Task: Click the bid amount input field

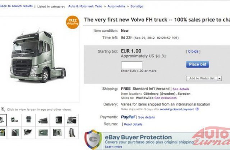Action: [132, 65]
